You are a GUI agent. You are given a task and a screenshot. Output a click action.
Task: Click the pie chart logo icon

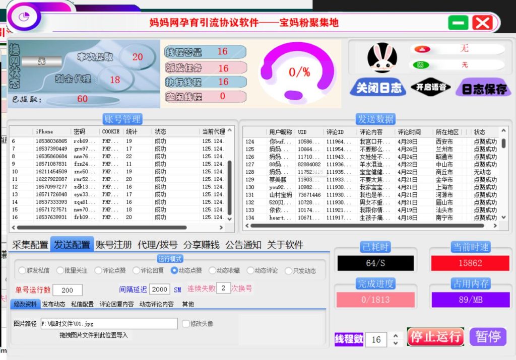(24, 17)
